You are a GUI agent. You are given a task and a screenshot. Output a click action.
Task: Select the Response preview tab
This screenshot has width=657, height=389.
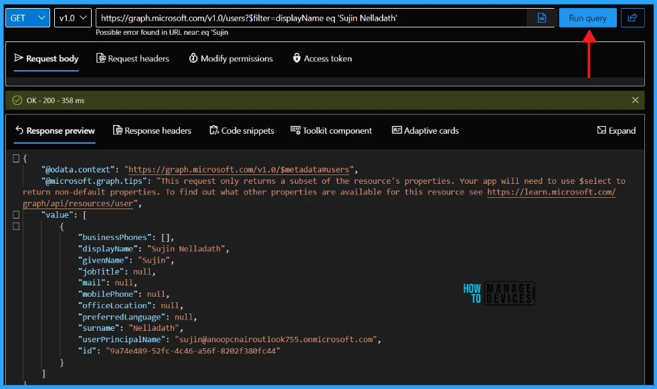(54, 130)
